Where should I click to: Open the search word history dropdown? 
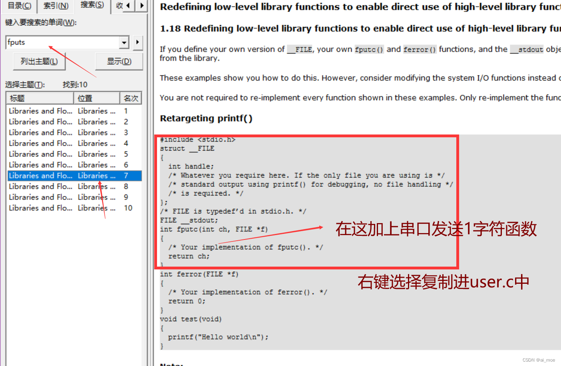[124, 42]
